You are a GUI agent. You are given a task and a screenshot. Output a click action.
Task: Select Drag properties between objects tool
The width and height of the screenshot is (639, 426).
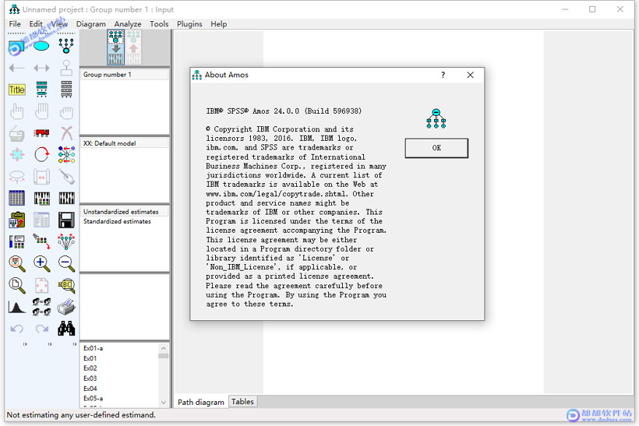[x=41, y=241]
